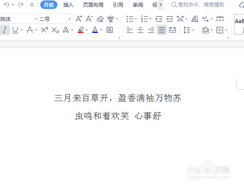The width and height of the screenshot is (244, 186).
Task: Select justify alignment
Action: coord(162,30)
